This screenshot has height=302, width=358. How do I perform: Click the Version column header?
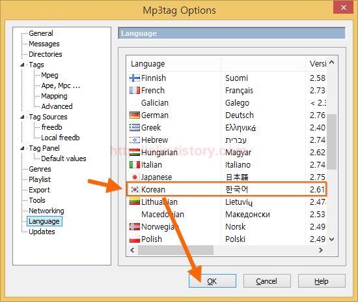(x=316, y=64)
